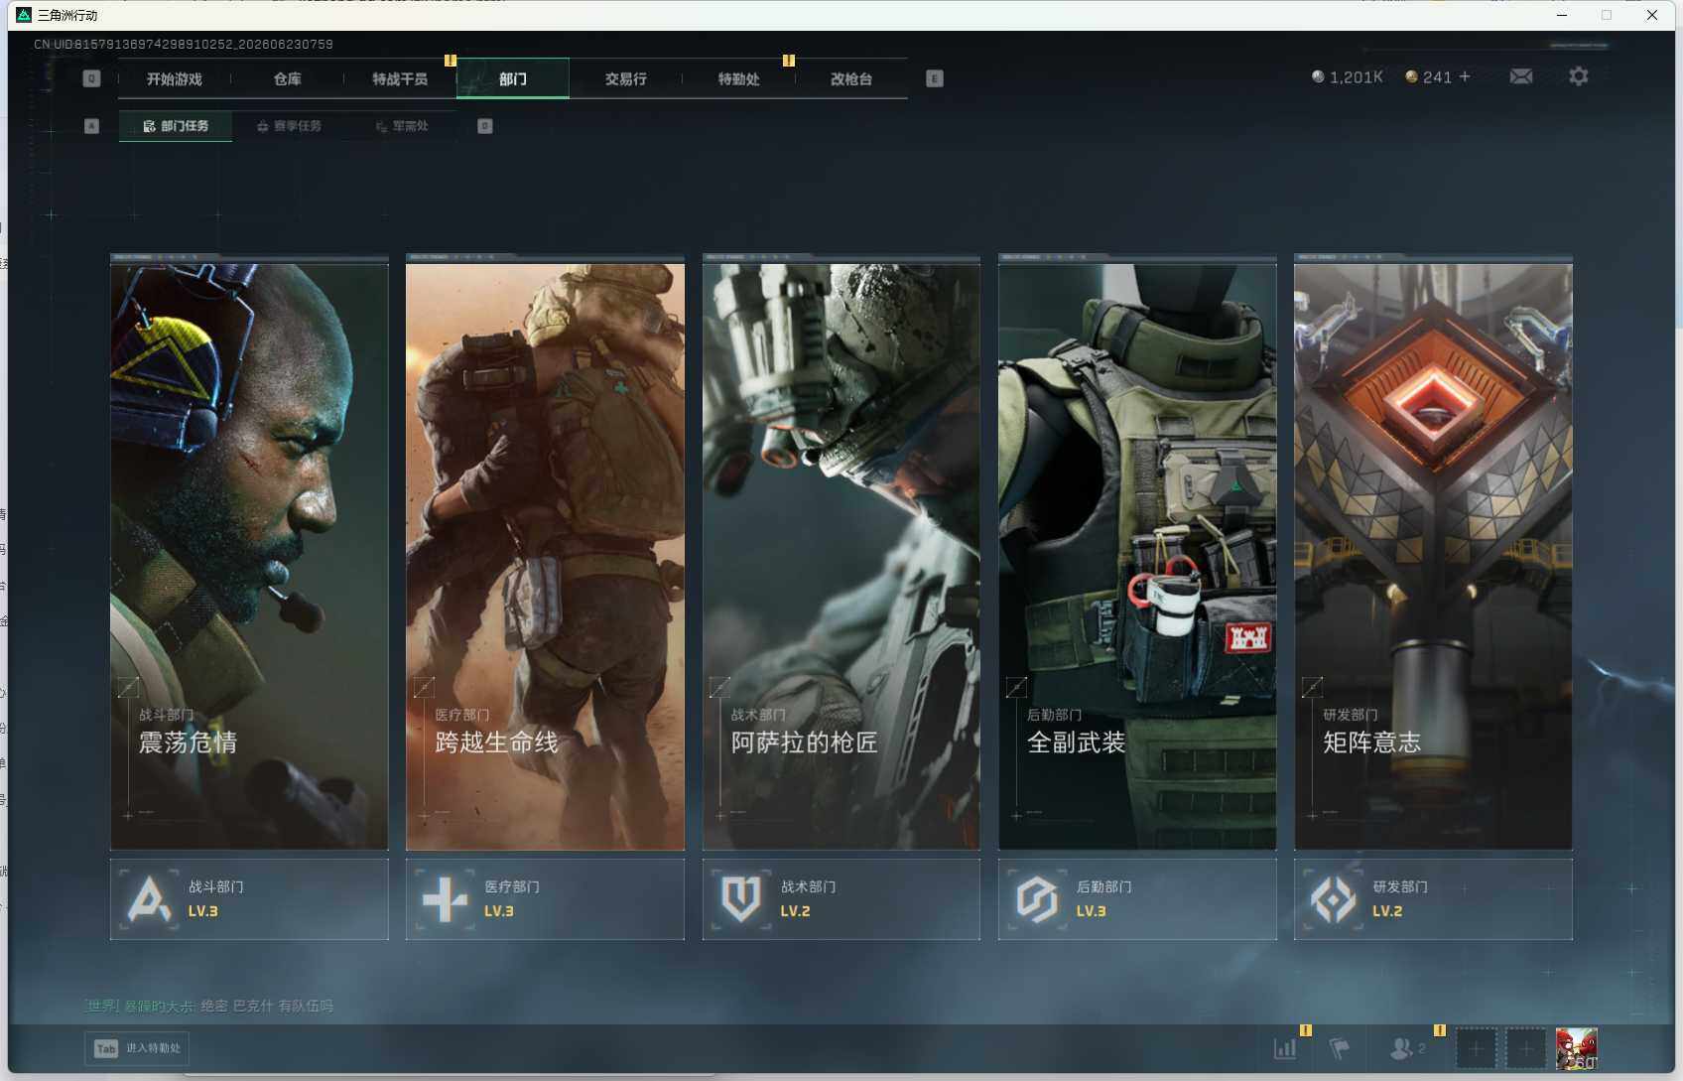Click the CN UID text at top
1683x1081 pixels.
coord(184,45)
